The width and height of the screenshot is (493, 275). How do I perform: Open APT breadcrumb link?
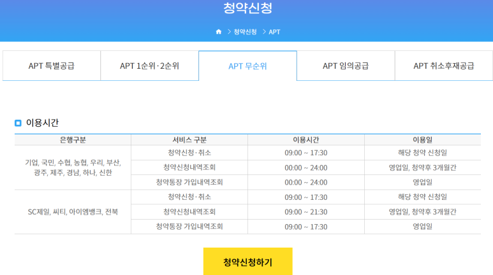tap(274, 32)
